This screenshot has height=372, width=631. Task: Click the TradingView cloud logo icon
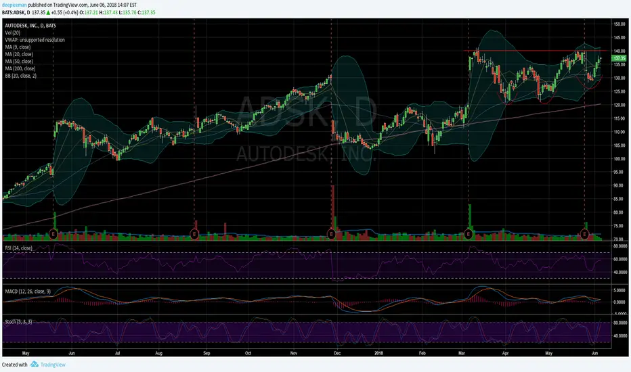tap(35, 365)
